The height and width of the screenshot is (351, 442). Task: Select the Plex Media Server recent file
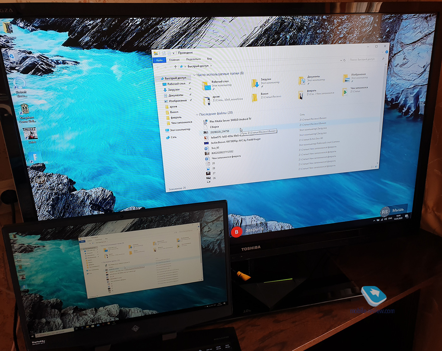230,120
